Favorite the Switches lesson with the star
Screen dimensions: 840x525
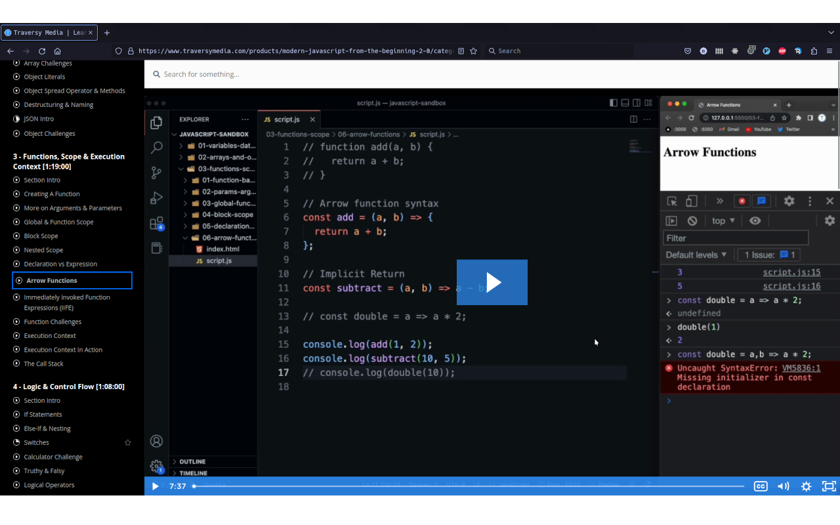click(128, 442)
